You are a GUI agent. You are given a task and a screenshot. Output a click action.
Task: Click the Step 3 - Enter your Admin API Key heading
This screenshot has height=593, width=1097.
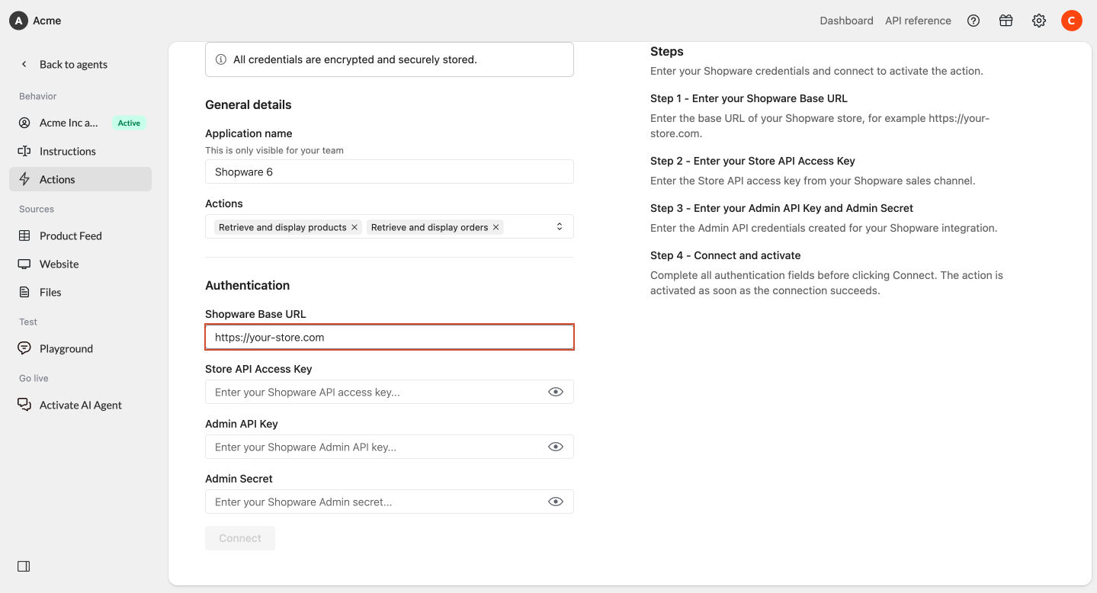click(x=781, y=208)
